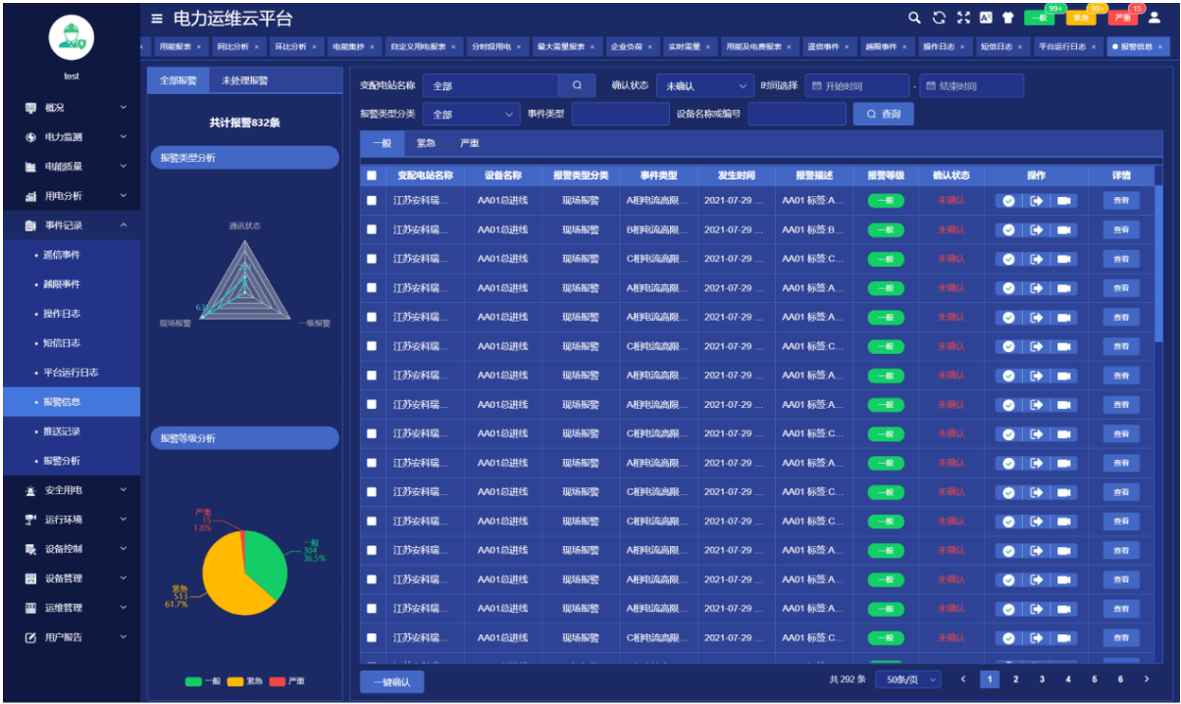This screenshot has width=1181, height=704.
Task: Open the video camera icon in B相电流高限 row
Action: point(1064,229)
